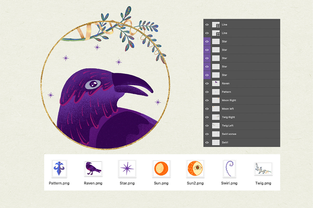Click the Twig.png file name label
This screenshot has width=313, height=208.
263,183
